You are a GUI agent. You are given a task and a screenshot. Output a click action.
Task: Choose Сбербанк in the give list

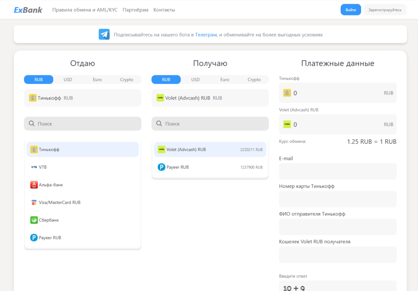(x=83, y=220)
